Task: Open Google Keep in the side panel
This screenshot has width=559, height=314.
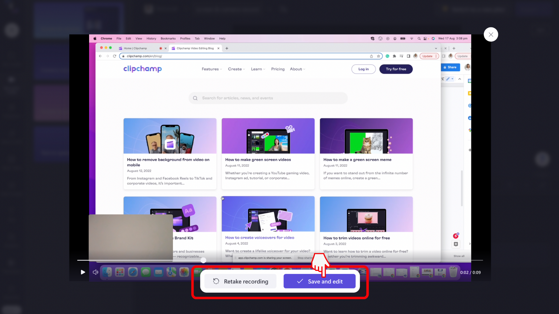Action: [x=469, y=93]
